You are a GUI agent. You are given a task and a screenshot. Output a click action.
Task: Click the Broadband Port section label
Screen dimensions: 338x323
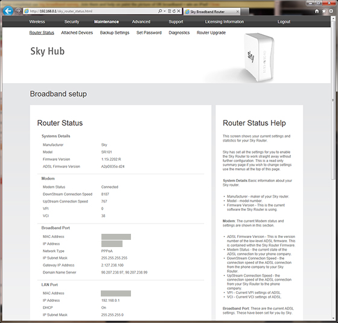click(x=56, y=228)
